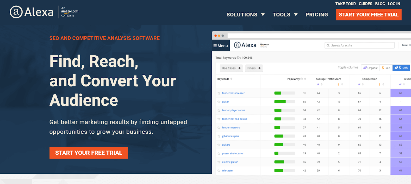Toggle the Organic columns option
The height and width of the screenshot is (184, 411).
pyautogui.click(x=370, y=68)
